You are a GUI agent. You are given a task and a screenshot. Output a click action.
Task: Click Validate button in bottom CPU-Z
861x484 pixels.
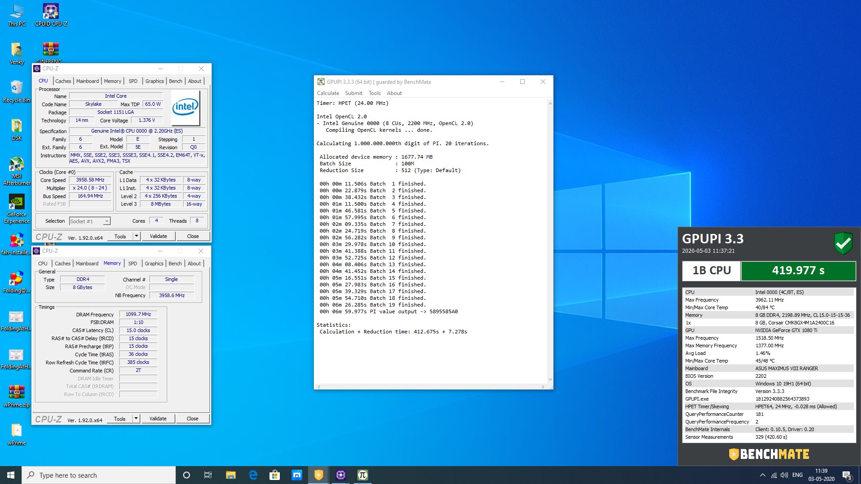click(x=158, y=419)
